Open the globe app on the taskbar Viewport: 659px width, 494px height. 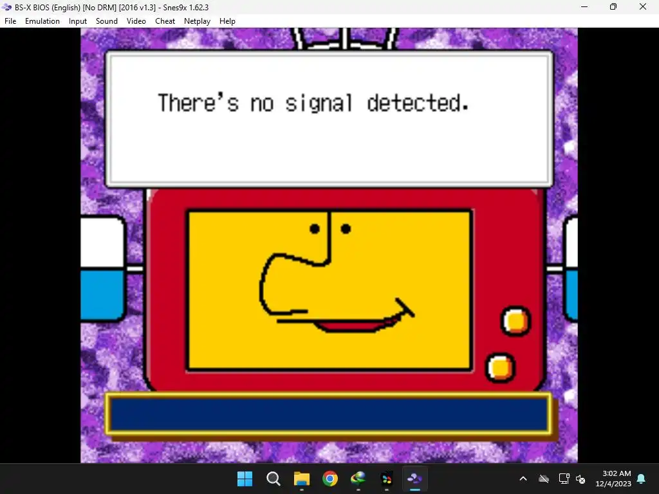pyautogui.click(x=358, y=479)
